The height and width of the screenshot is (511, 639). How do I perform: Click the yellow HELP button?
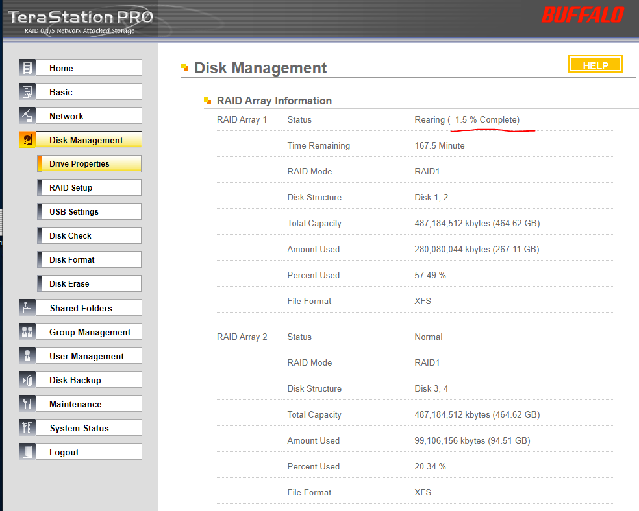(595, 64)
